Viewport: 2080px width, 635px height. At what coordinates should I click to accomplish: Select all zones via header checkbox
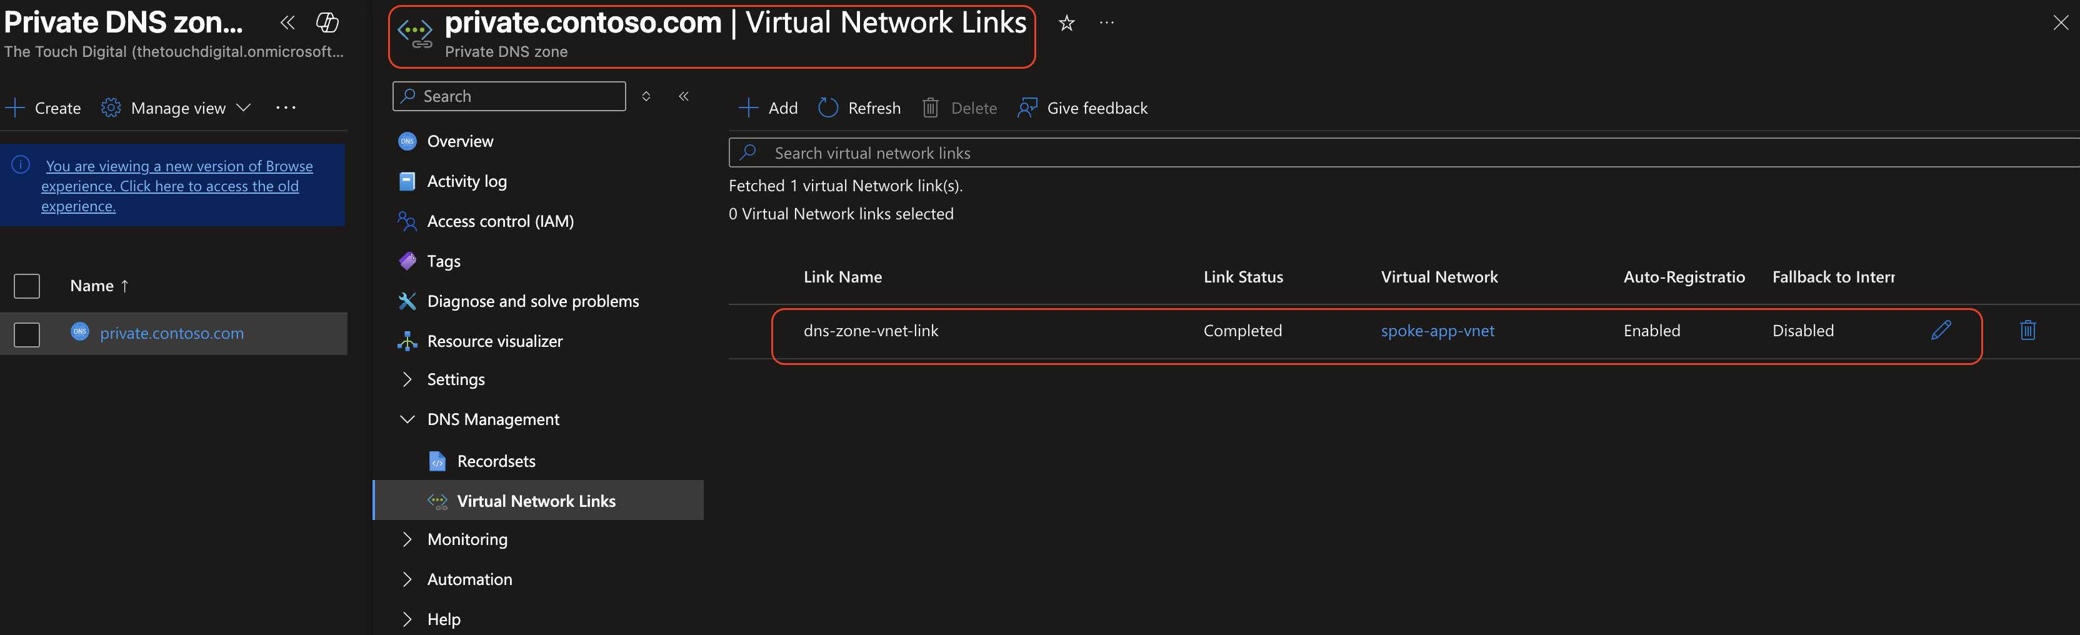[27, 286]
